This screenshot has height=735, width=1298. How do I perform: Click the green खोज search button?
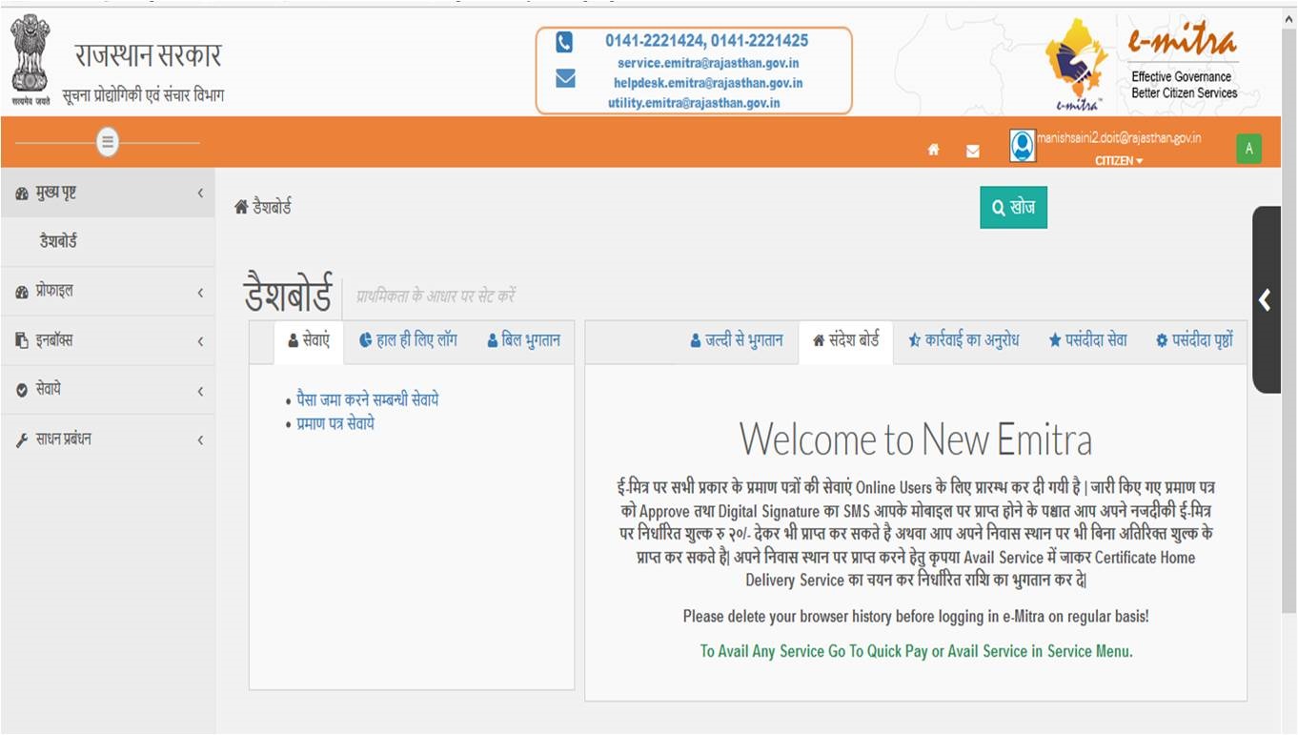1013,208
